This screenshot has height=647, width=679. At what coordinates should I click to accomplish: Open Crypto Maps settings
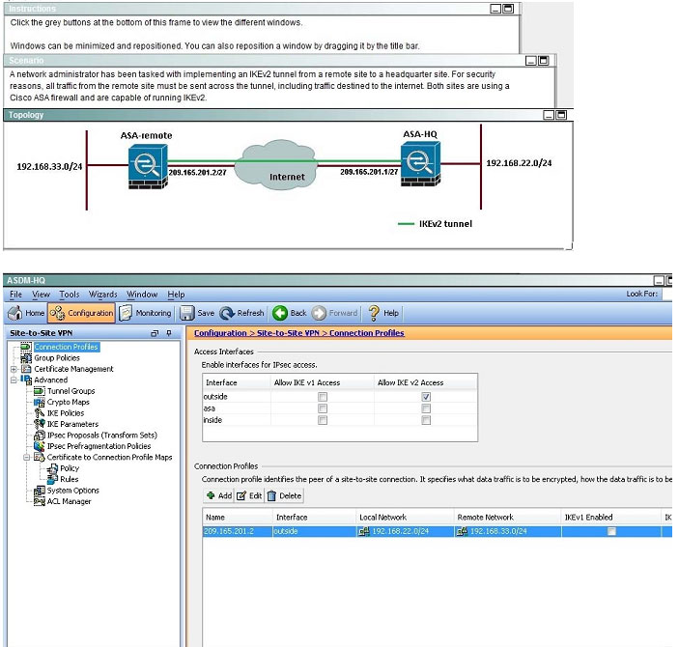click(68, 402)
